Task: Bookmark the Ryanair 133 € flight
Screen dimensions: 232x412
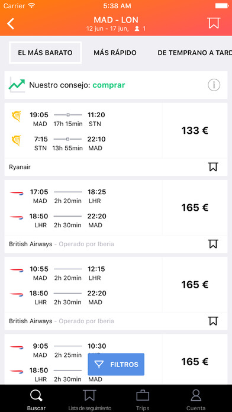Action: point(213,167)
